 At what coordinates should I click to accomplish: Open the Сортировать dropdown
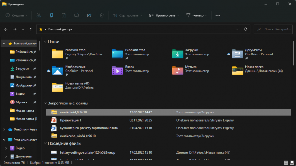click(x=128, y=15)
